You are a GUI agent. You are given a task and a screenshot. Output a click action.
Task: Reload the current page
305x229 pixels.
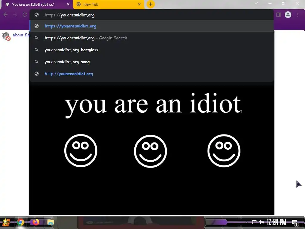[x=24, y=15]
